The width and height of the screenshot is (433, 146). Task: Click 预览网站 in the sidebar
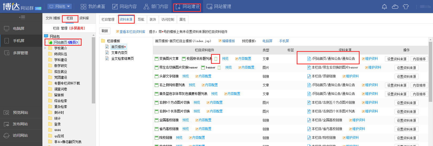tap(21, 112)
